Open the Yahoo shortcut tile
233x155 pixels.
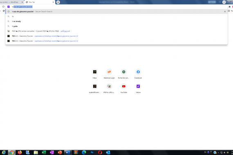click(x=138, y=89)
